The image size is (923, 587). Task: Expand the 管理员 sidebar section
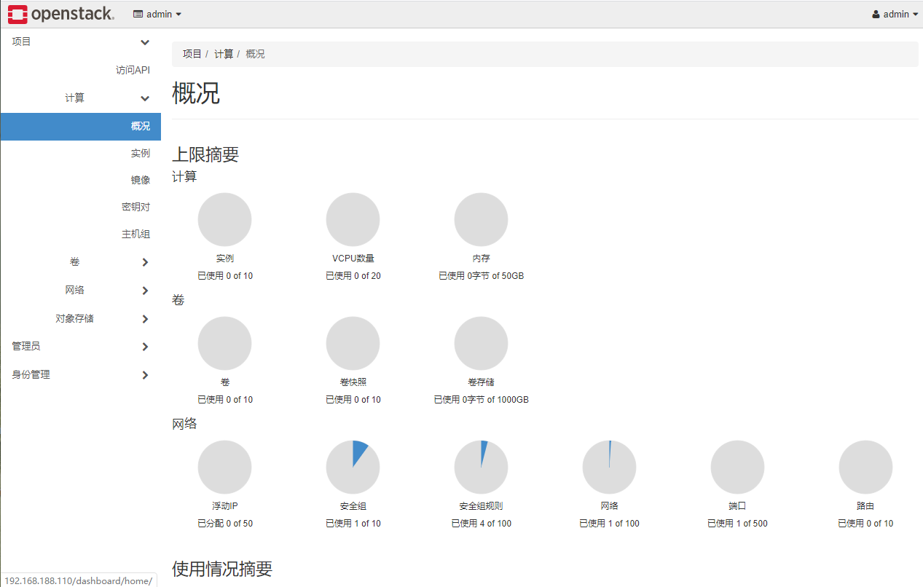tap(80, 346)
